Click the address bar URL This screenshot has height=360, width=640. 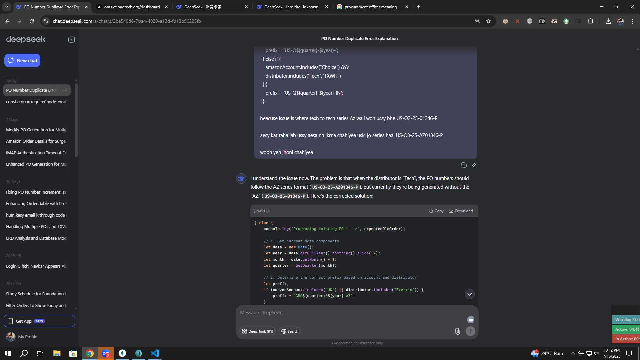[127, 21]
